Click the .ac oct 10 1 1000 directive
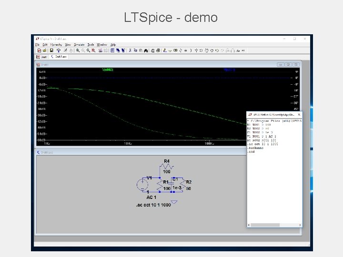 (x=153, y=205)
